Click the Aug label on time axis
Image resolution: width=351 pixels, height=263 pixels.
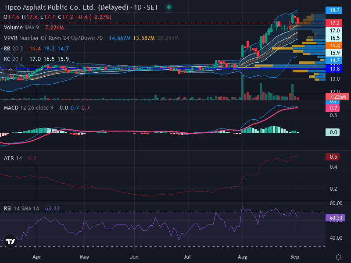coord(243,257)
